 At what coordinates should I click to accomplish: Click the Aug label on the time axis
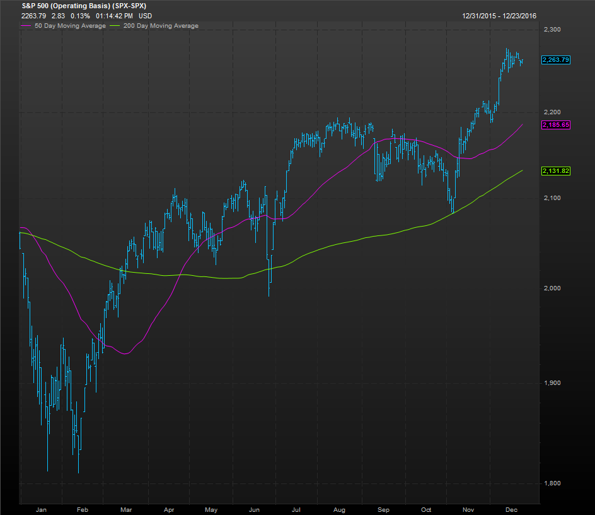tap(339, 510)
